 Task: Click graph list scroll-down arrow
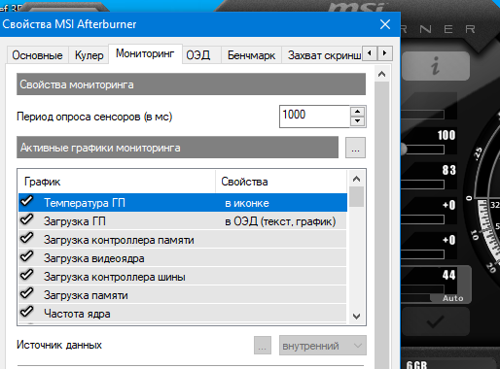tap(356, 317)
